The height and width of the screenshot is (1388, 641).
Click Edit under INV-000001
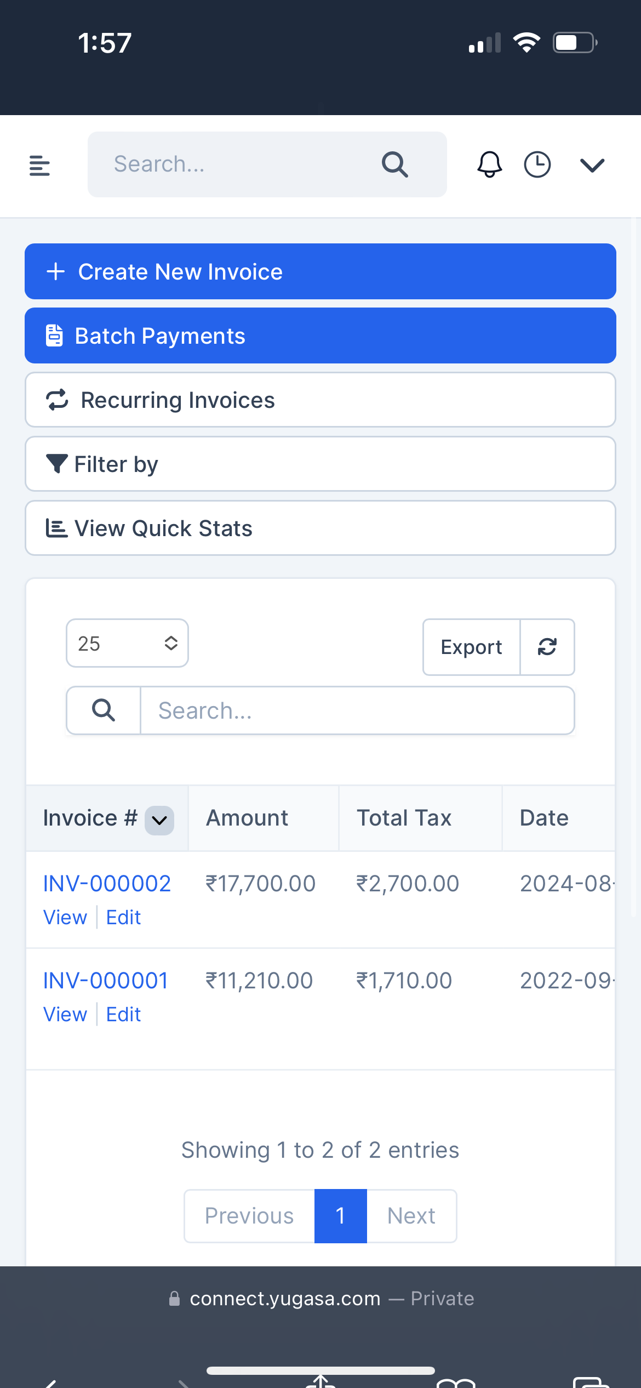pos(123,1014)
